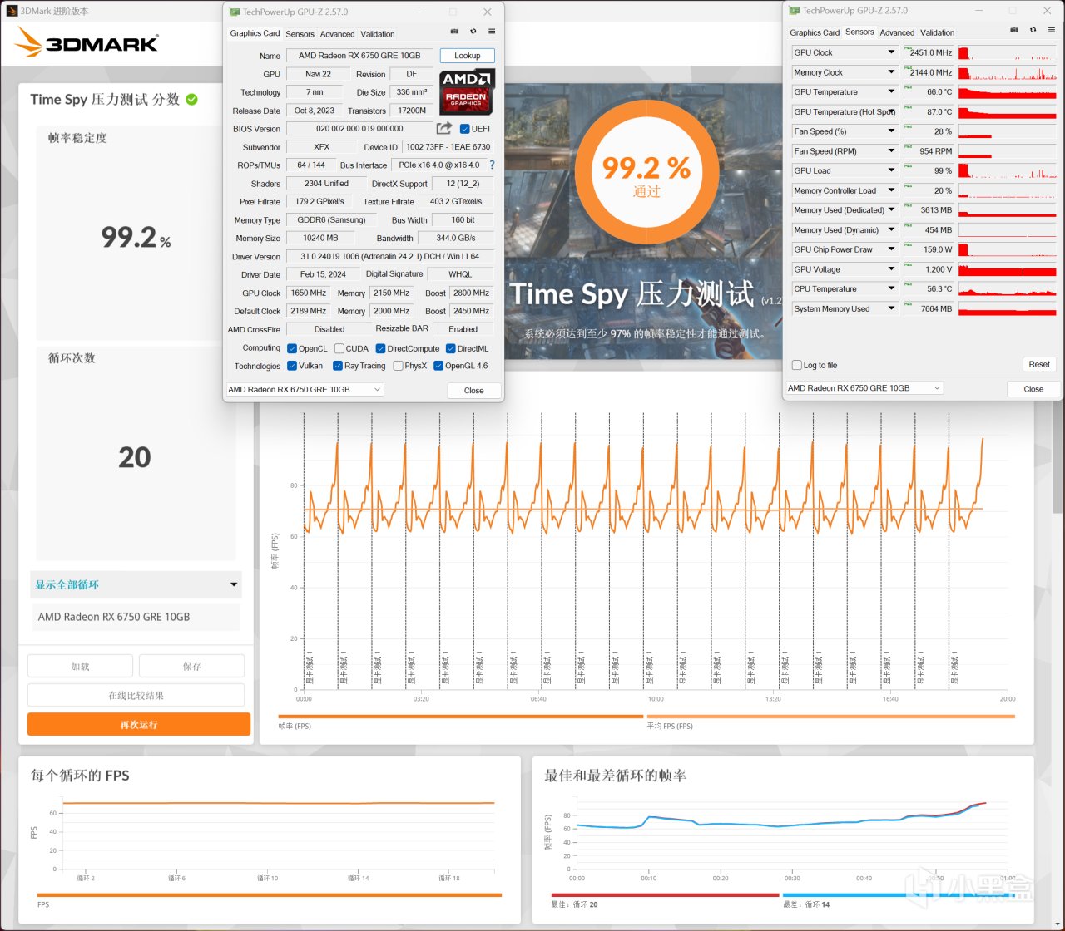Switch to Advanced tab in left GPU-Z window
The height and width of the screenshot is (931, 1065).
337,34
